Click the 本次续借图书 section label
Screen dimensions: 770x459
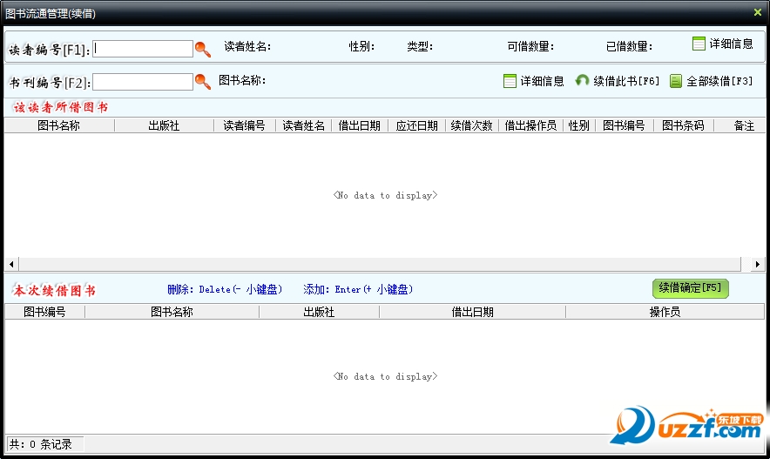54,290
